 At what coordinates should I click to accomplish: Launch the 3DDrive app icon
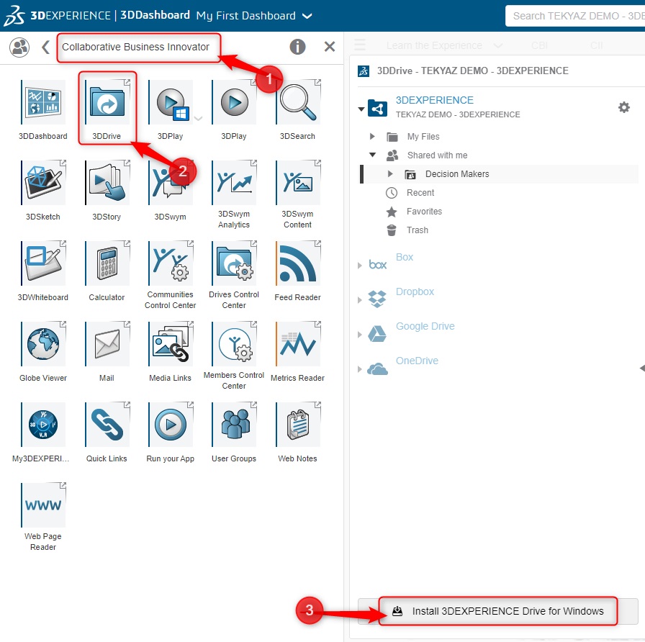tap(107, 102)
